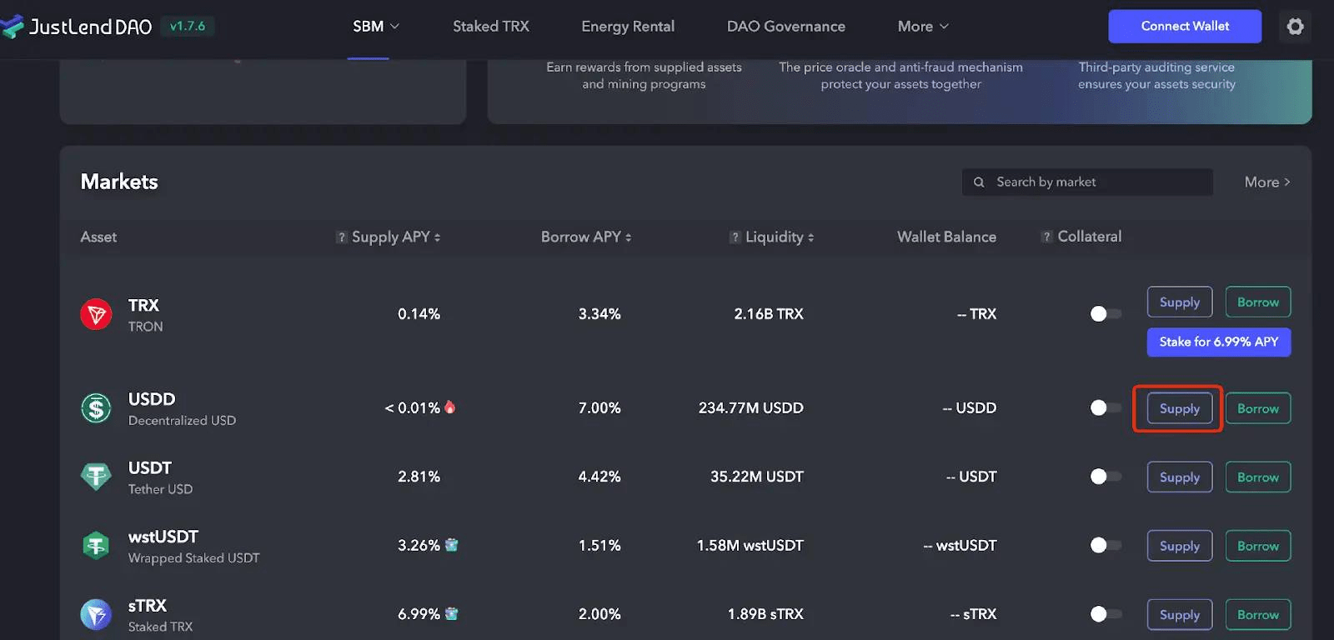Click the Supply APY help icon
Screen dimensions: 1334x640
click(341, 237)
